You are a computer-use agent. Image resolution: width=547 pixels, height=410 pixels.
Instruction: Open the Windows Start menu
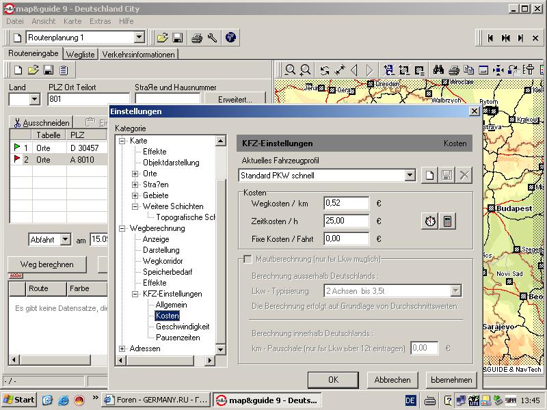coord(19,400)
